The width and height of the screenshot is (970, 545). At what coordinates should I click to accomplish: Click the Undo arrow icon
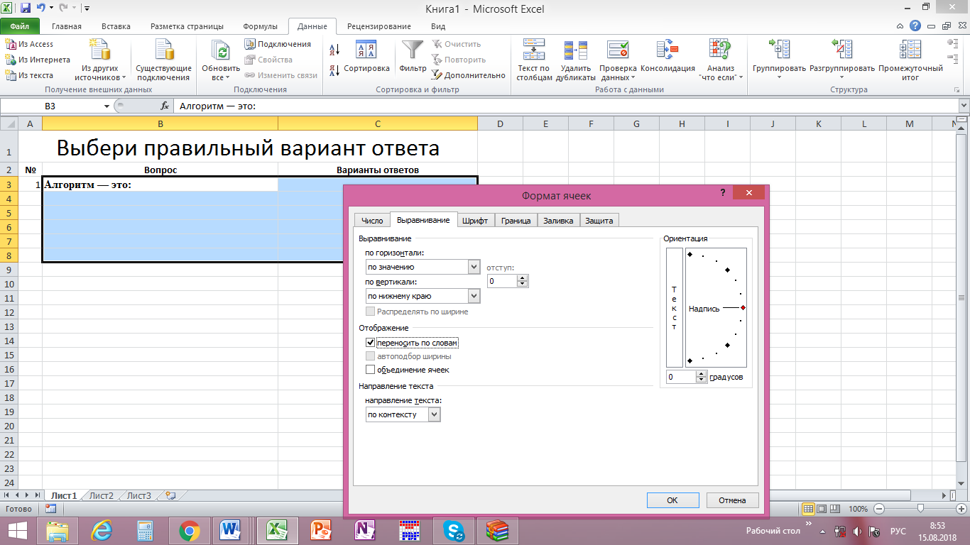click(41, 9)
